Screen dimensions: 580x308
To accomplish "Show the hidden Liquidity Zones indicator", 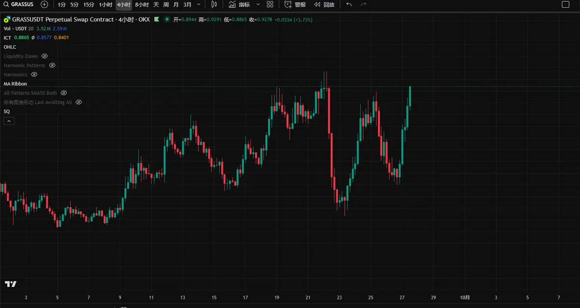I will (44, 56).
